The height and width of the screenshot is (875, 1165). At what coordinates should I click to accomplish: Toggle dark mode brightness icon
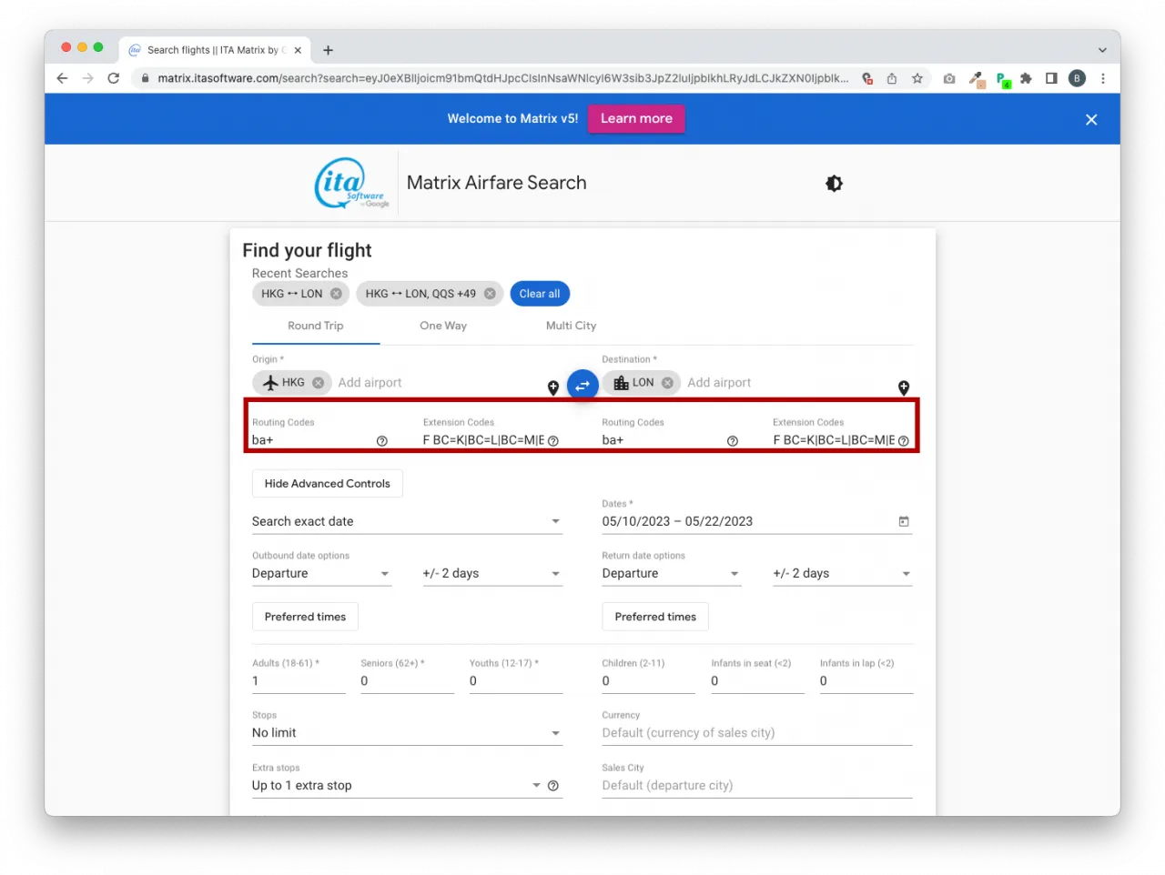[834, 184]
